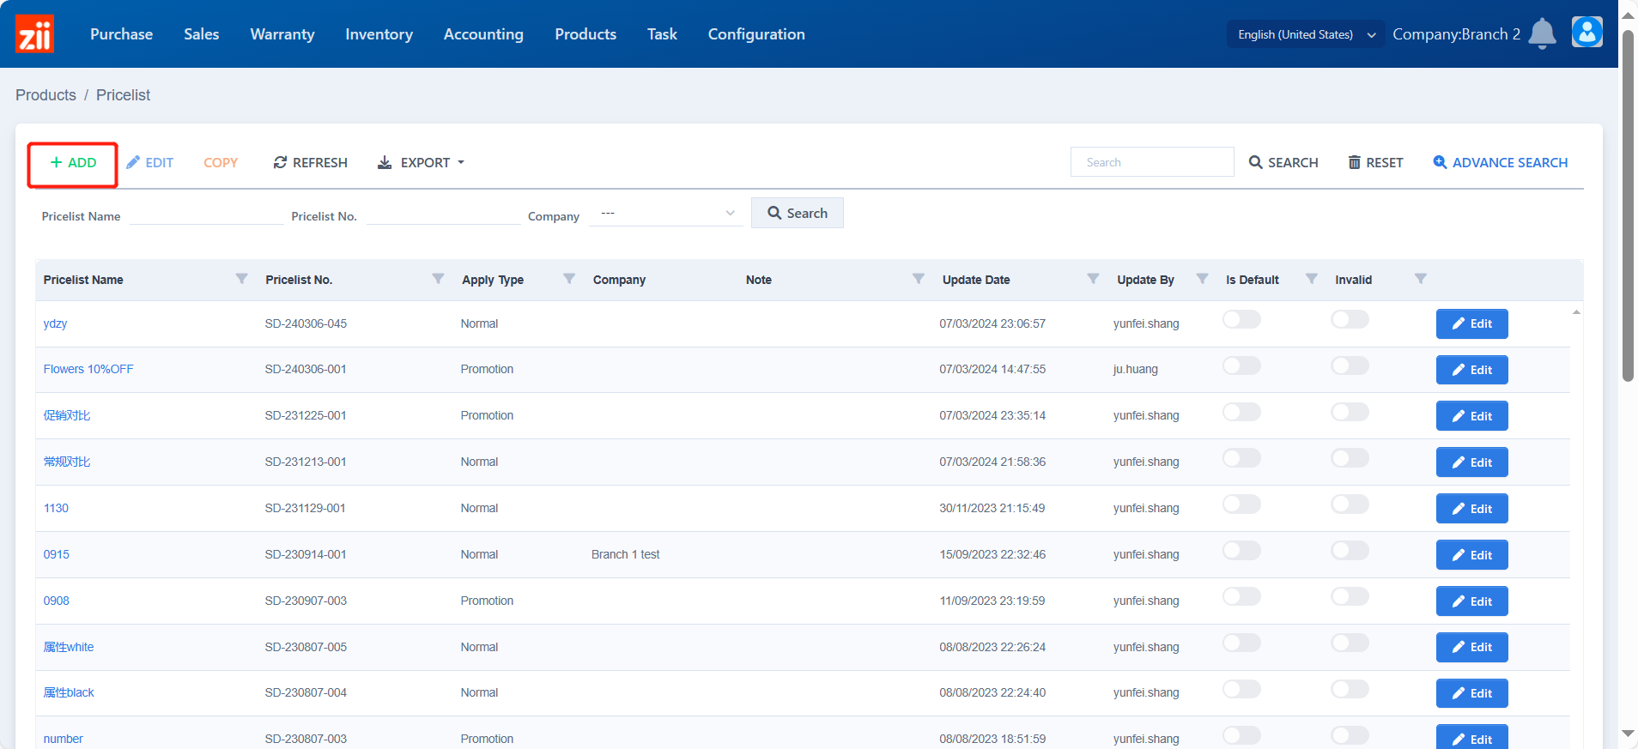This screenshot has height=749, width=1638.
Task: Click the COPY toolbar button
Action: point(221,163)
